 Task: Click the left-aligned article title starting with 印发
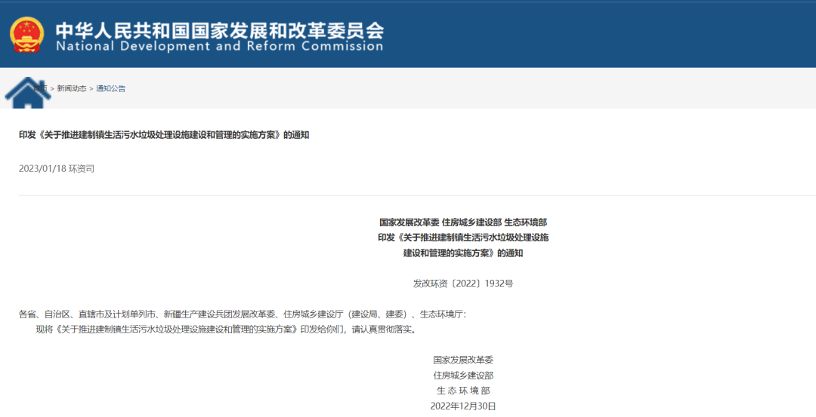click(x=164, y=135)
